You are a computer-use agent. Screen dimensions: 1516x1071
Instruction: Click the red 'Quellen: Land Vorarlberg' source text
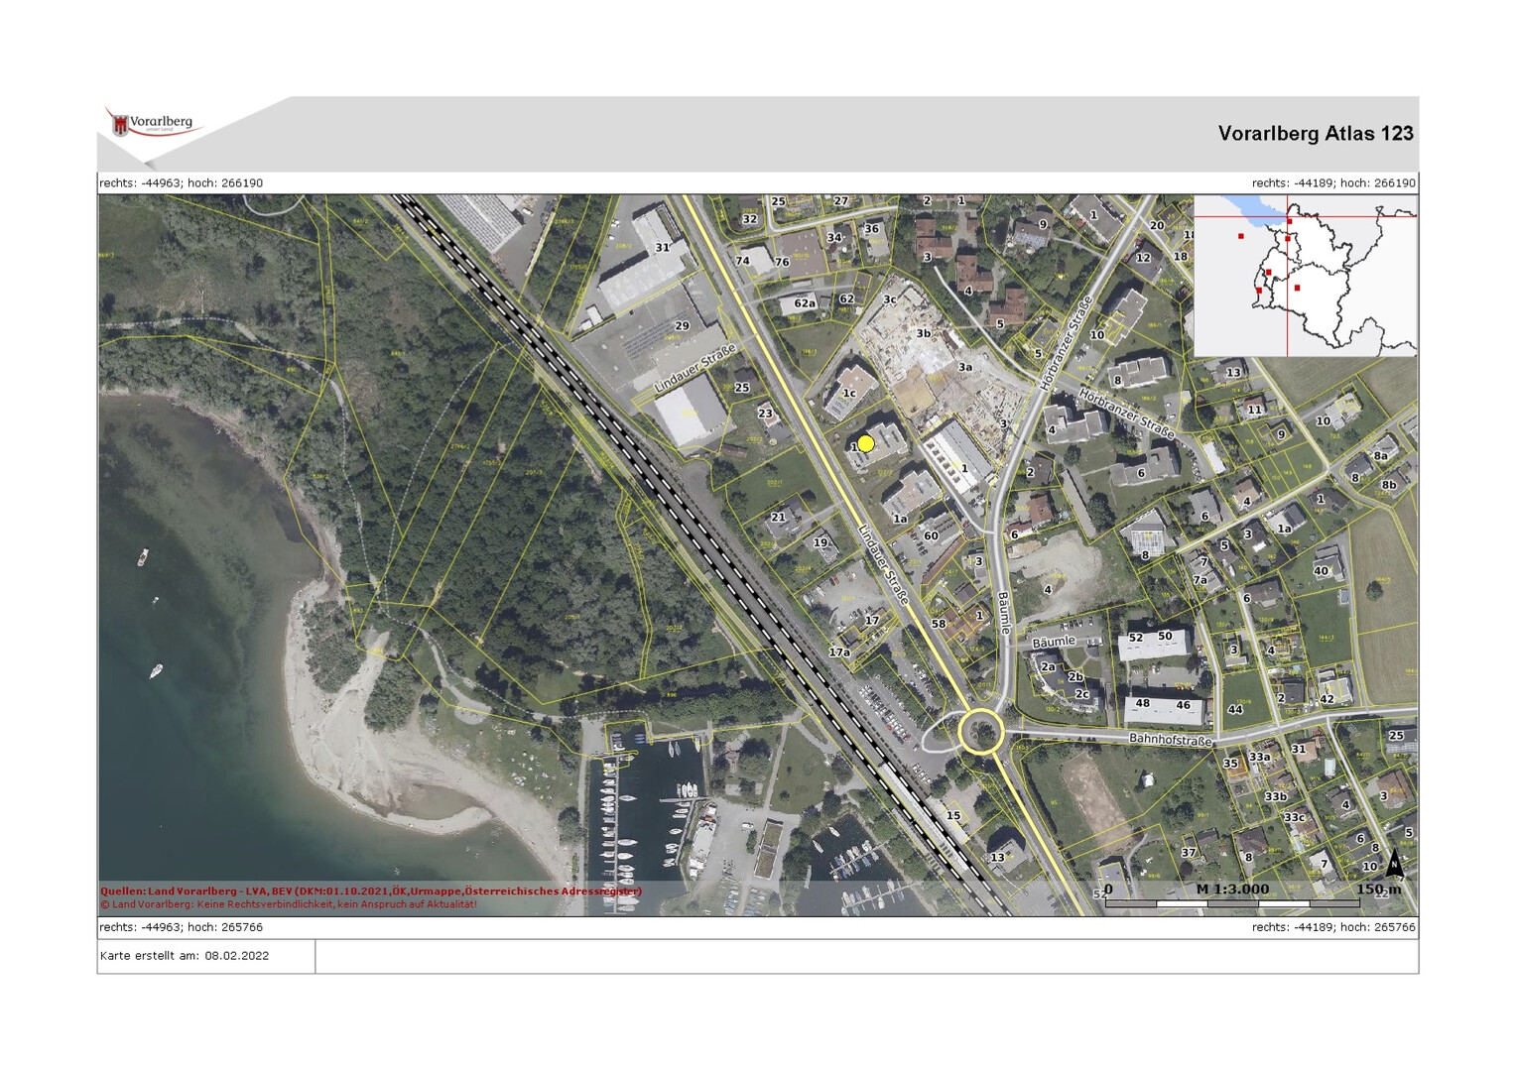[x=370, y=891]
